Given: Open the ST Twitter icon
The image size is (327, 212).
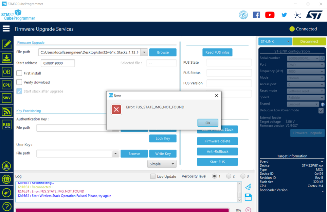Looking at the screenshot, I should click(284, 15).
